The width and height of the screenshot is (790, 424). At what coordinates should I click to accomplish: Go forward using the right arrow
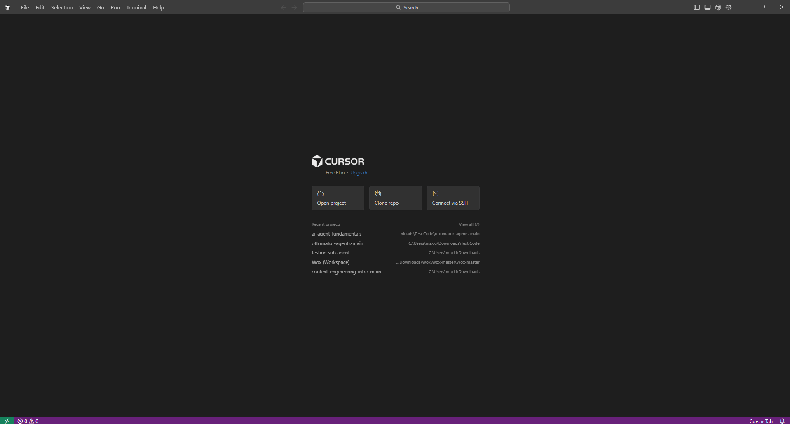coord(294,7)
